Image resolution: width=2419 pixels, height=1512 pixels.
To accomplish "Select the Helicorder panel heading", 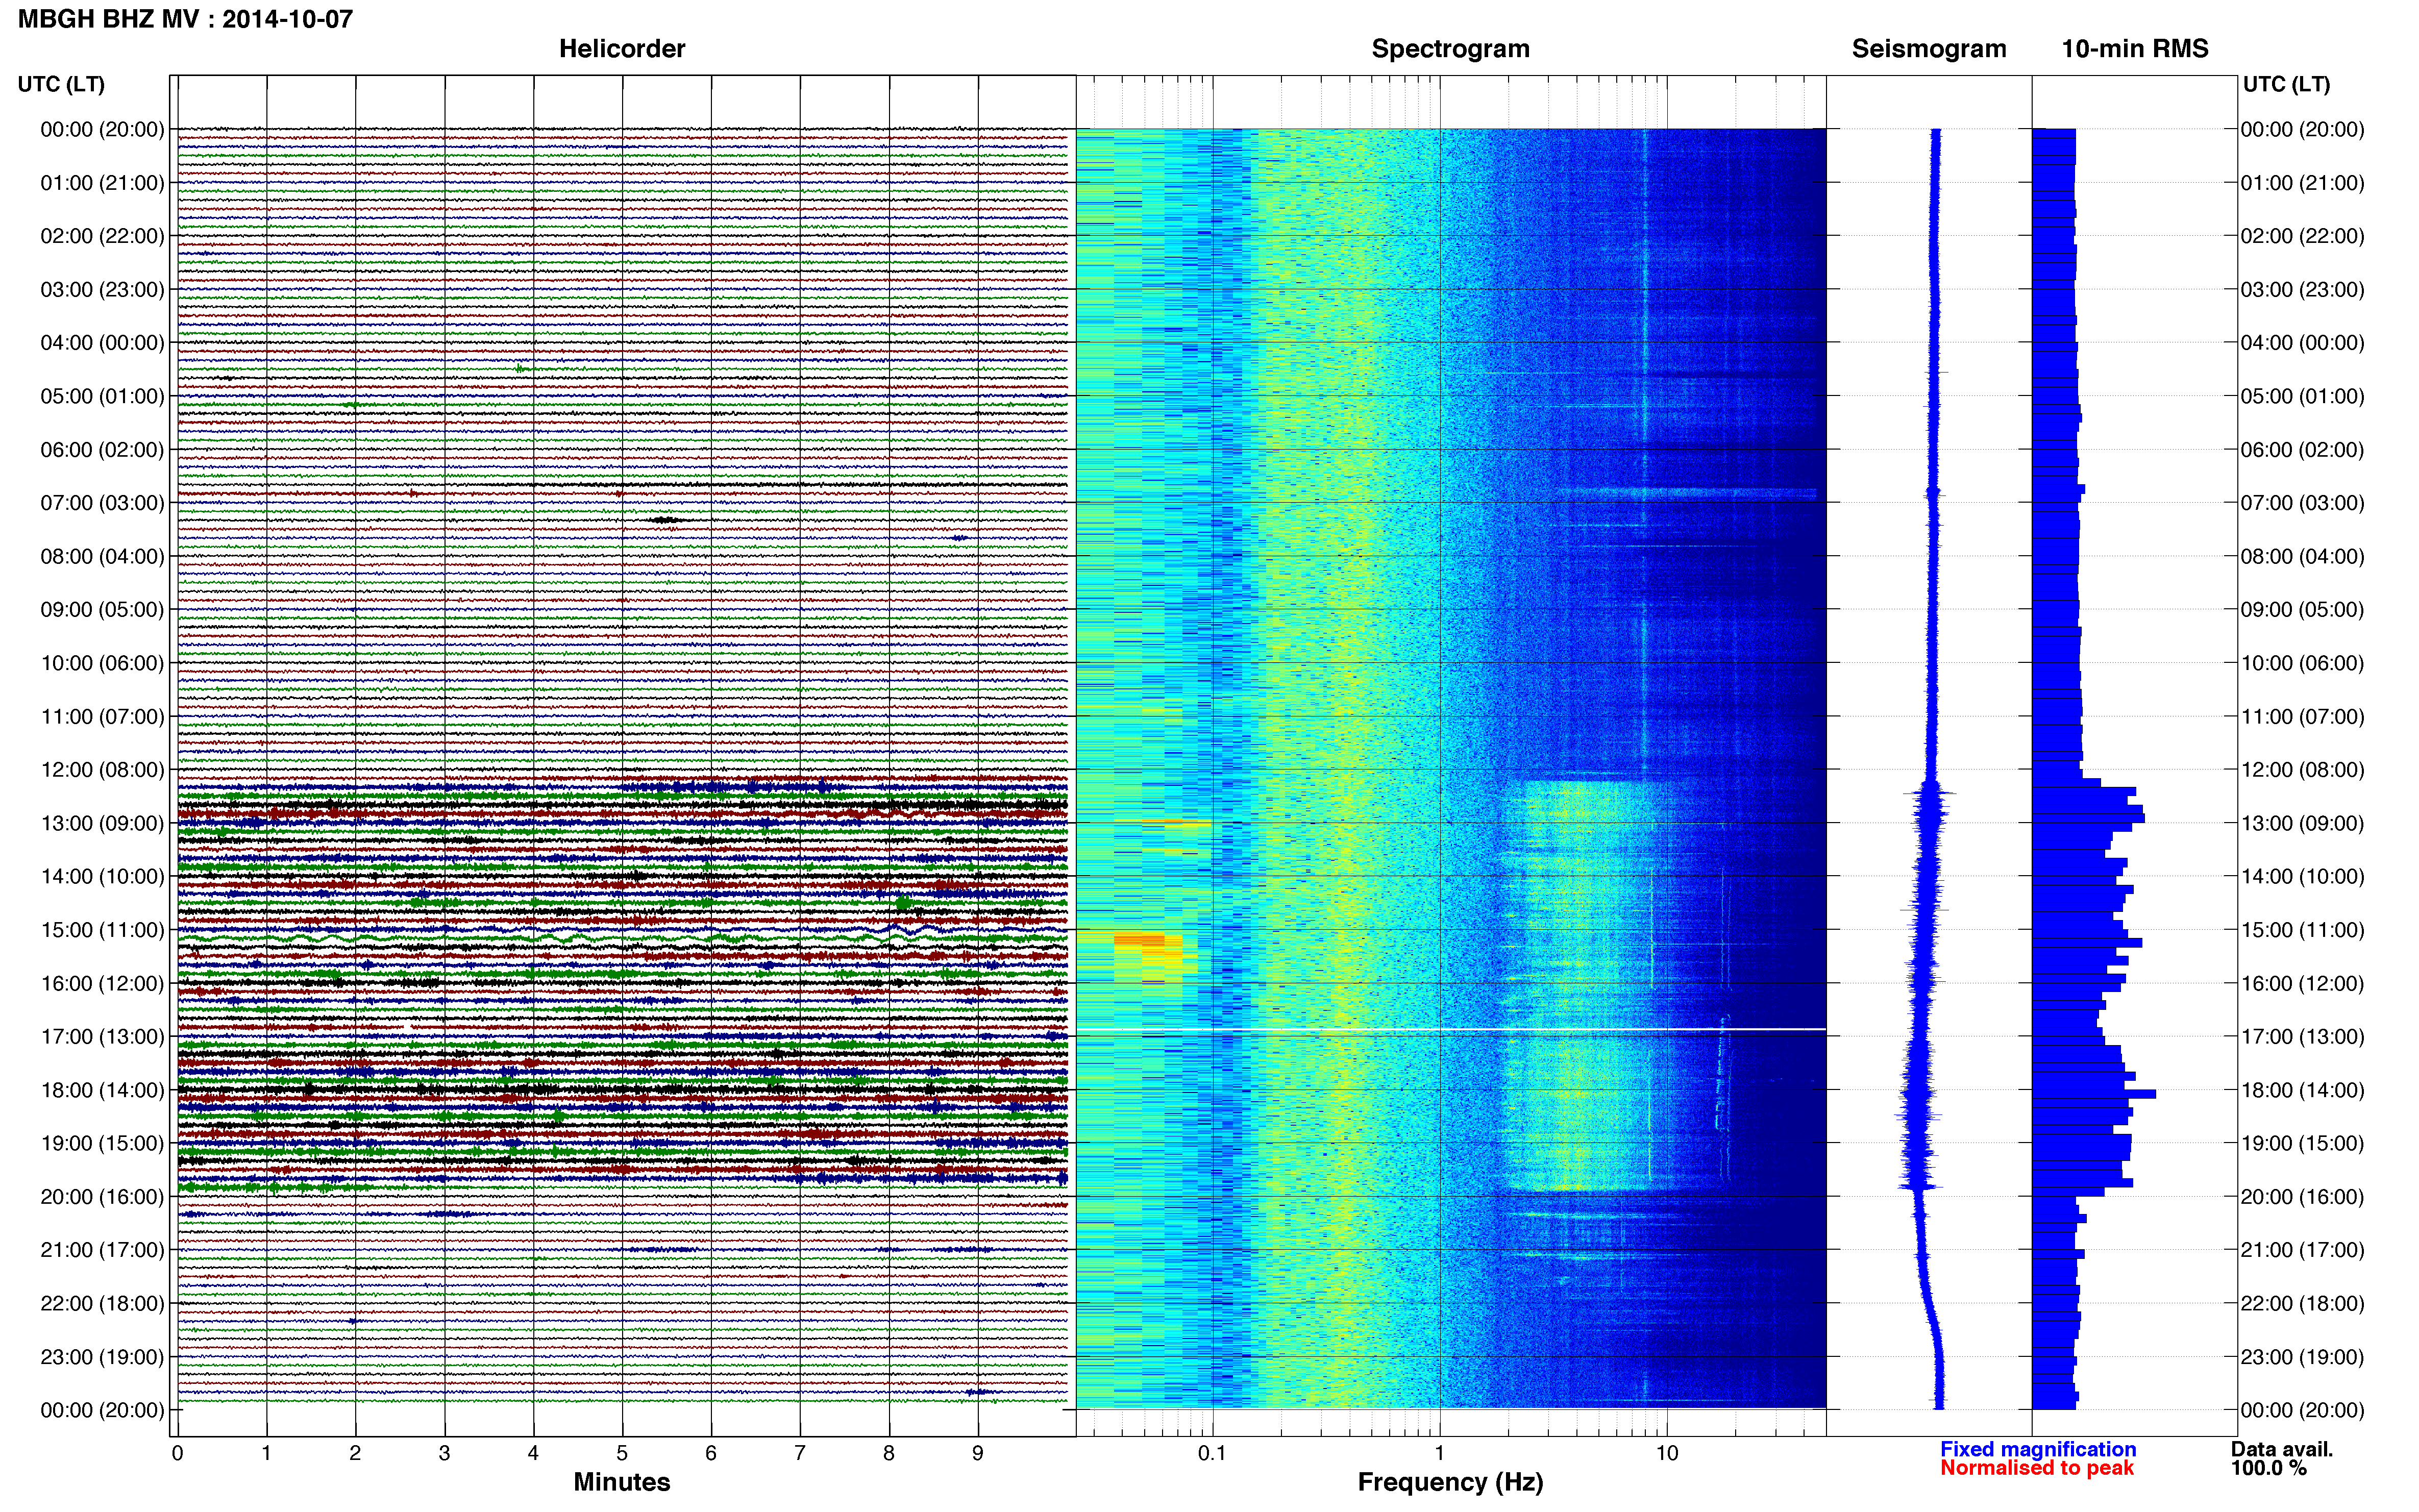I will pyautogui.click(x=622, y=49).
